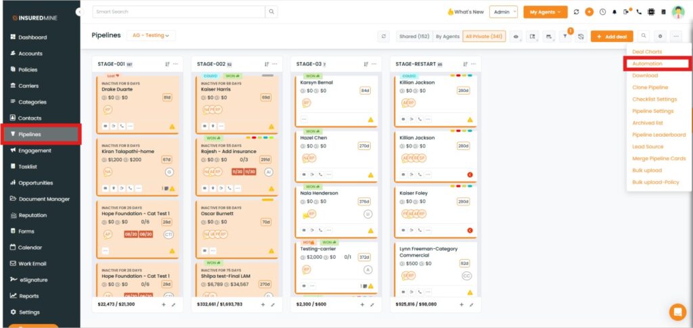Open the What's New link
Viewport: 693px width, 328px height.
(465, 12)
